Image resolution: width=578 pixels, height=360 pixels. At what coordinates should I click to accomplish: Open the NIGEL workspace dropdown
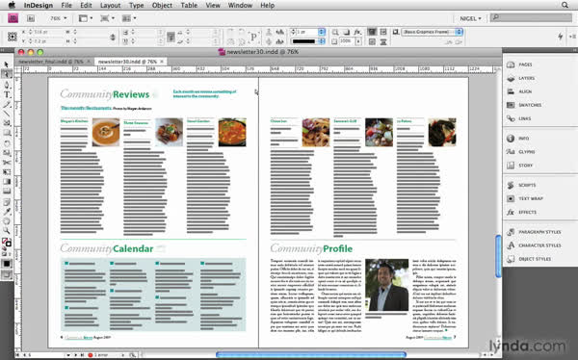pos(470,18)
